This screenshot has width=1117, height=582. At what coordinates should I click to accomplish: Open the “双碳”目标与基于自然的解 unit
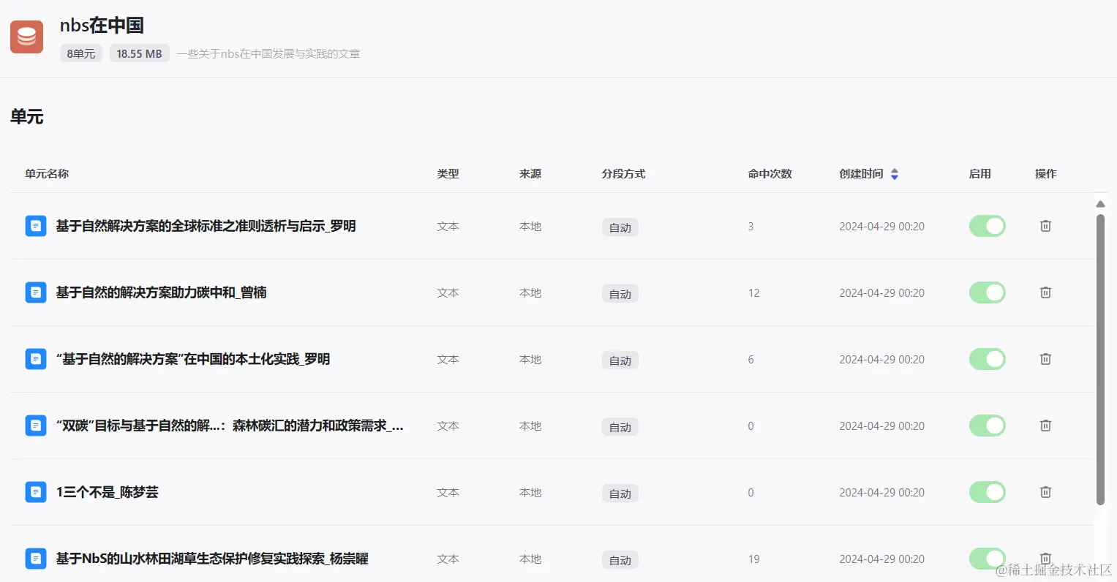pyautogui.click(x=230, y=426)
